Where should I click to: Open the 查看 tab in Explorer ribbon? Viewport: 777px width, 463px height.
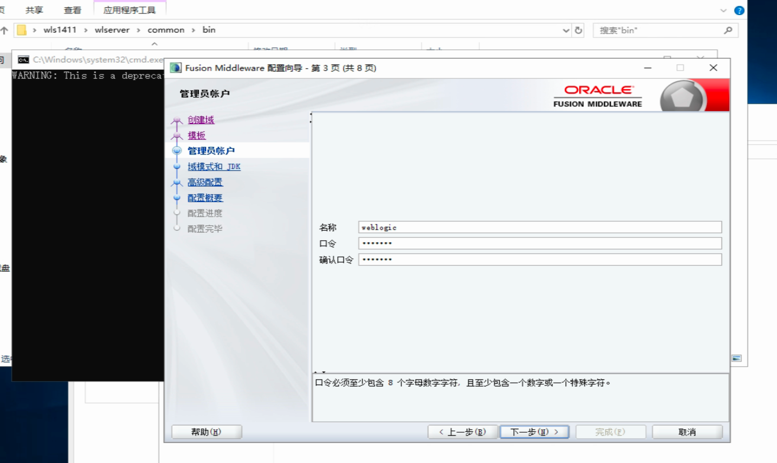pos(72,10)
